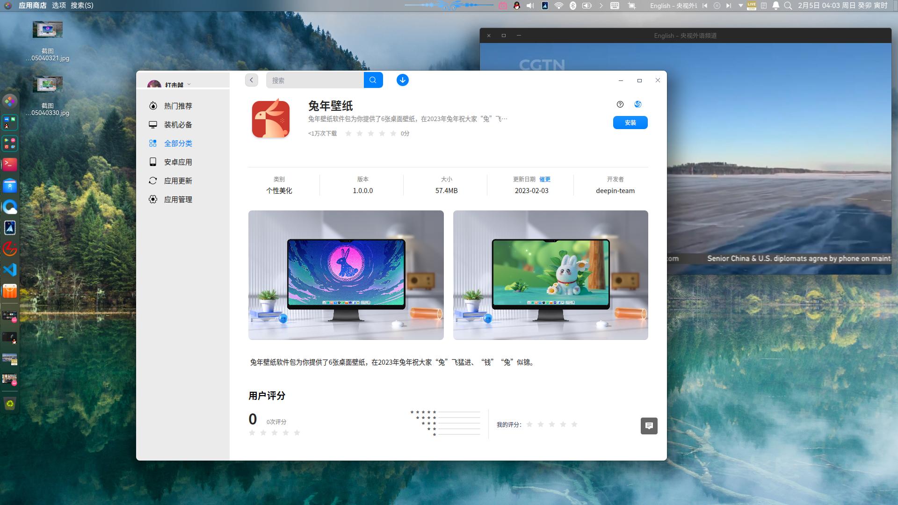Expand the 打击越 account dropdown
Image resolution: width=898 pixels, height=505 pixels.
click(189, 84)
